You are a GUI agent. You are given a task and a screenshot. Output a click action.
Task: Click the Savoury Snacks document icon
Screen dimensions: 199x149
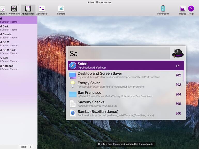73,104
